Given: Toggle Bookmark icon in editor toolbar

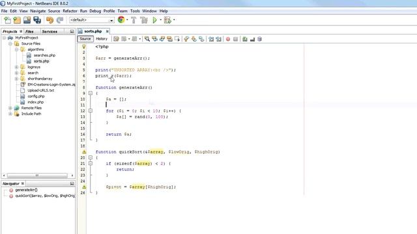Looking at the screenshot, I should tap(201, 39).
